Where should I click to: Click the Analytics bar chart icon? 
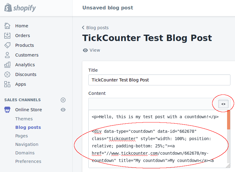7,65
